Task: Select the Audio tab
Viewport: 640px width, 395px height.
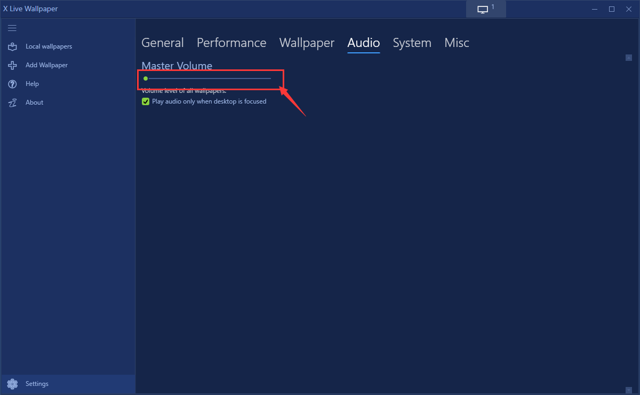Action: 363,43
